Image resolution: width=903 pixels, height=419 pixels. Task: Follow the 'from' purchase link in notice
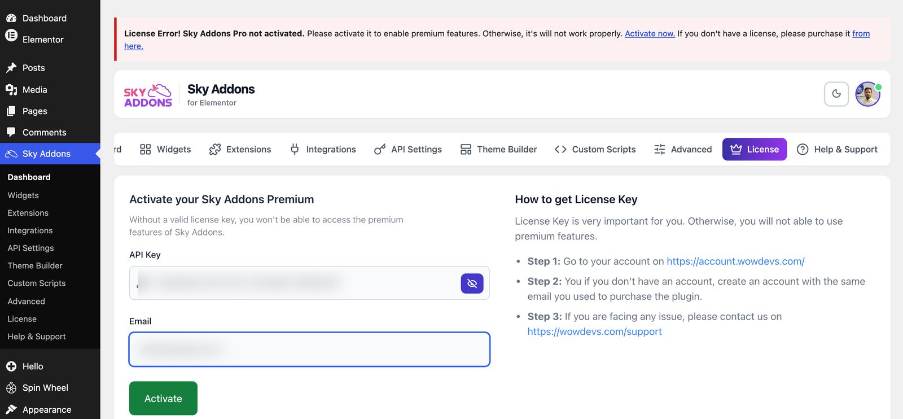(x=861, y=33)
